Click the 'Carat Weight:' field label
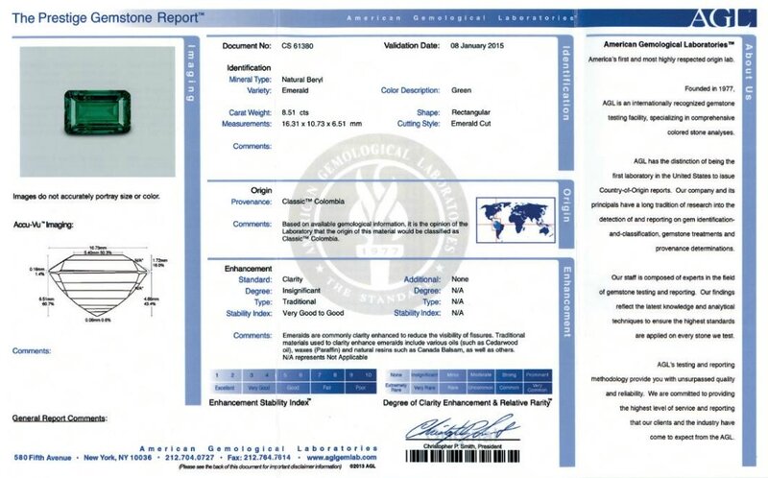 (x=250, y=112)
